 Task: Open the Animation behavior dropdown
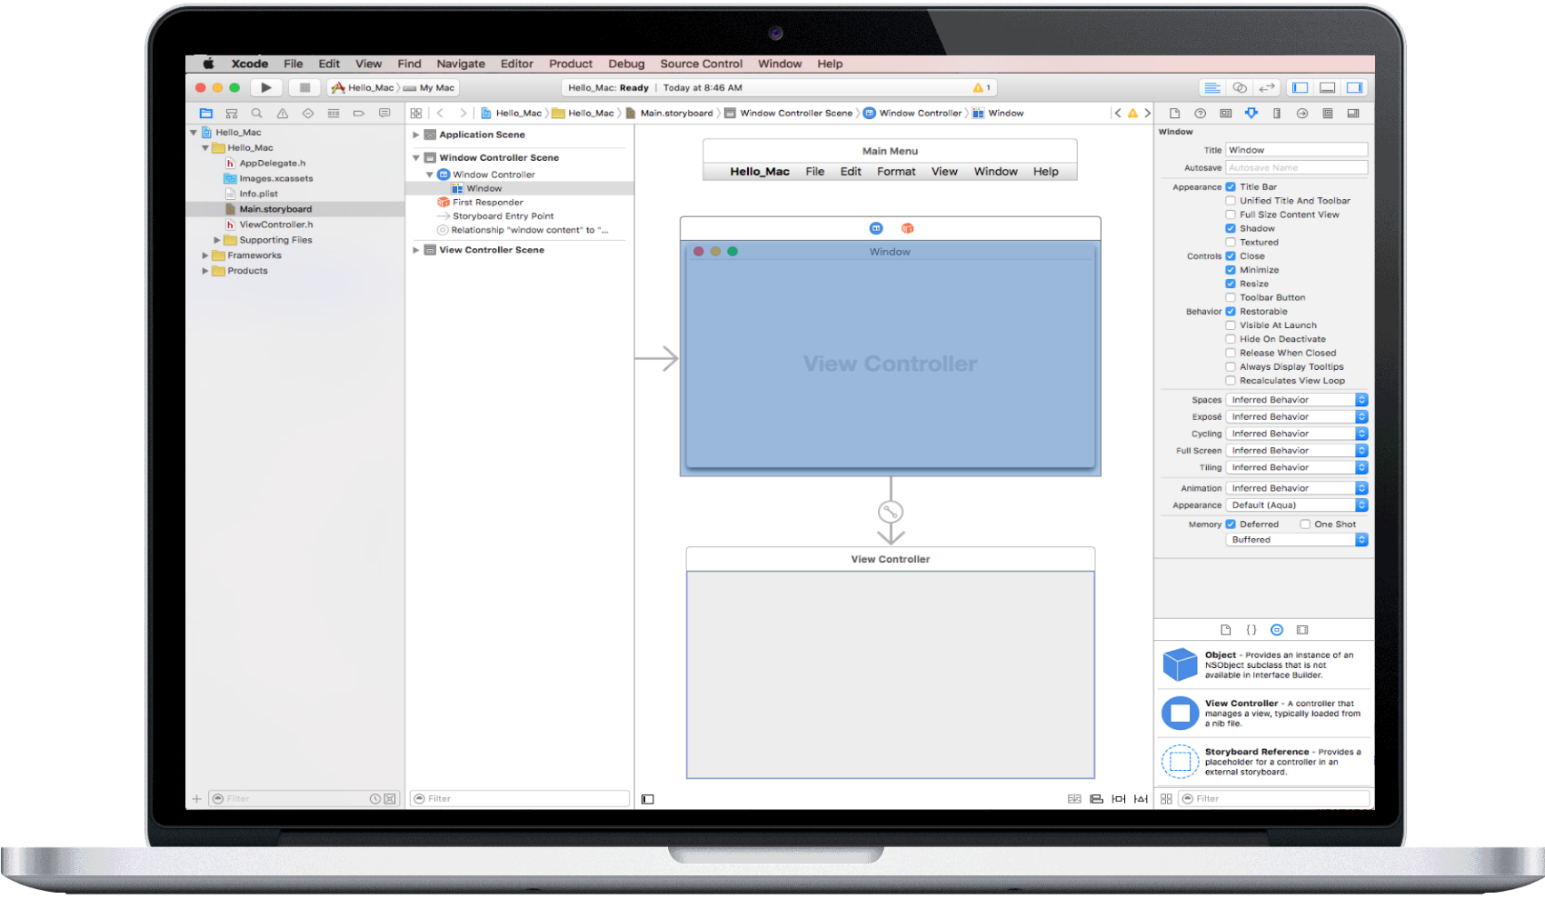[x=1297, y=488]
